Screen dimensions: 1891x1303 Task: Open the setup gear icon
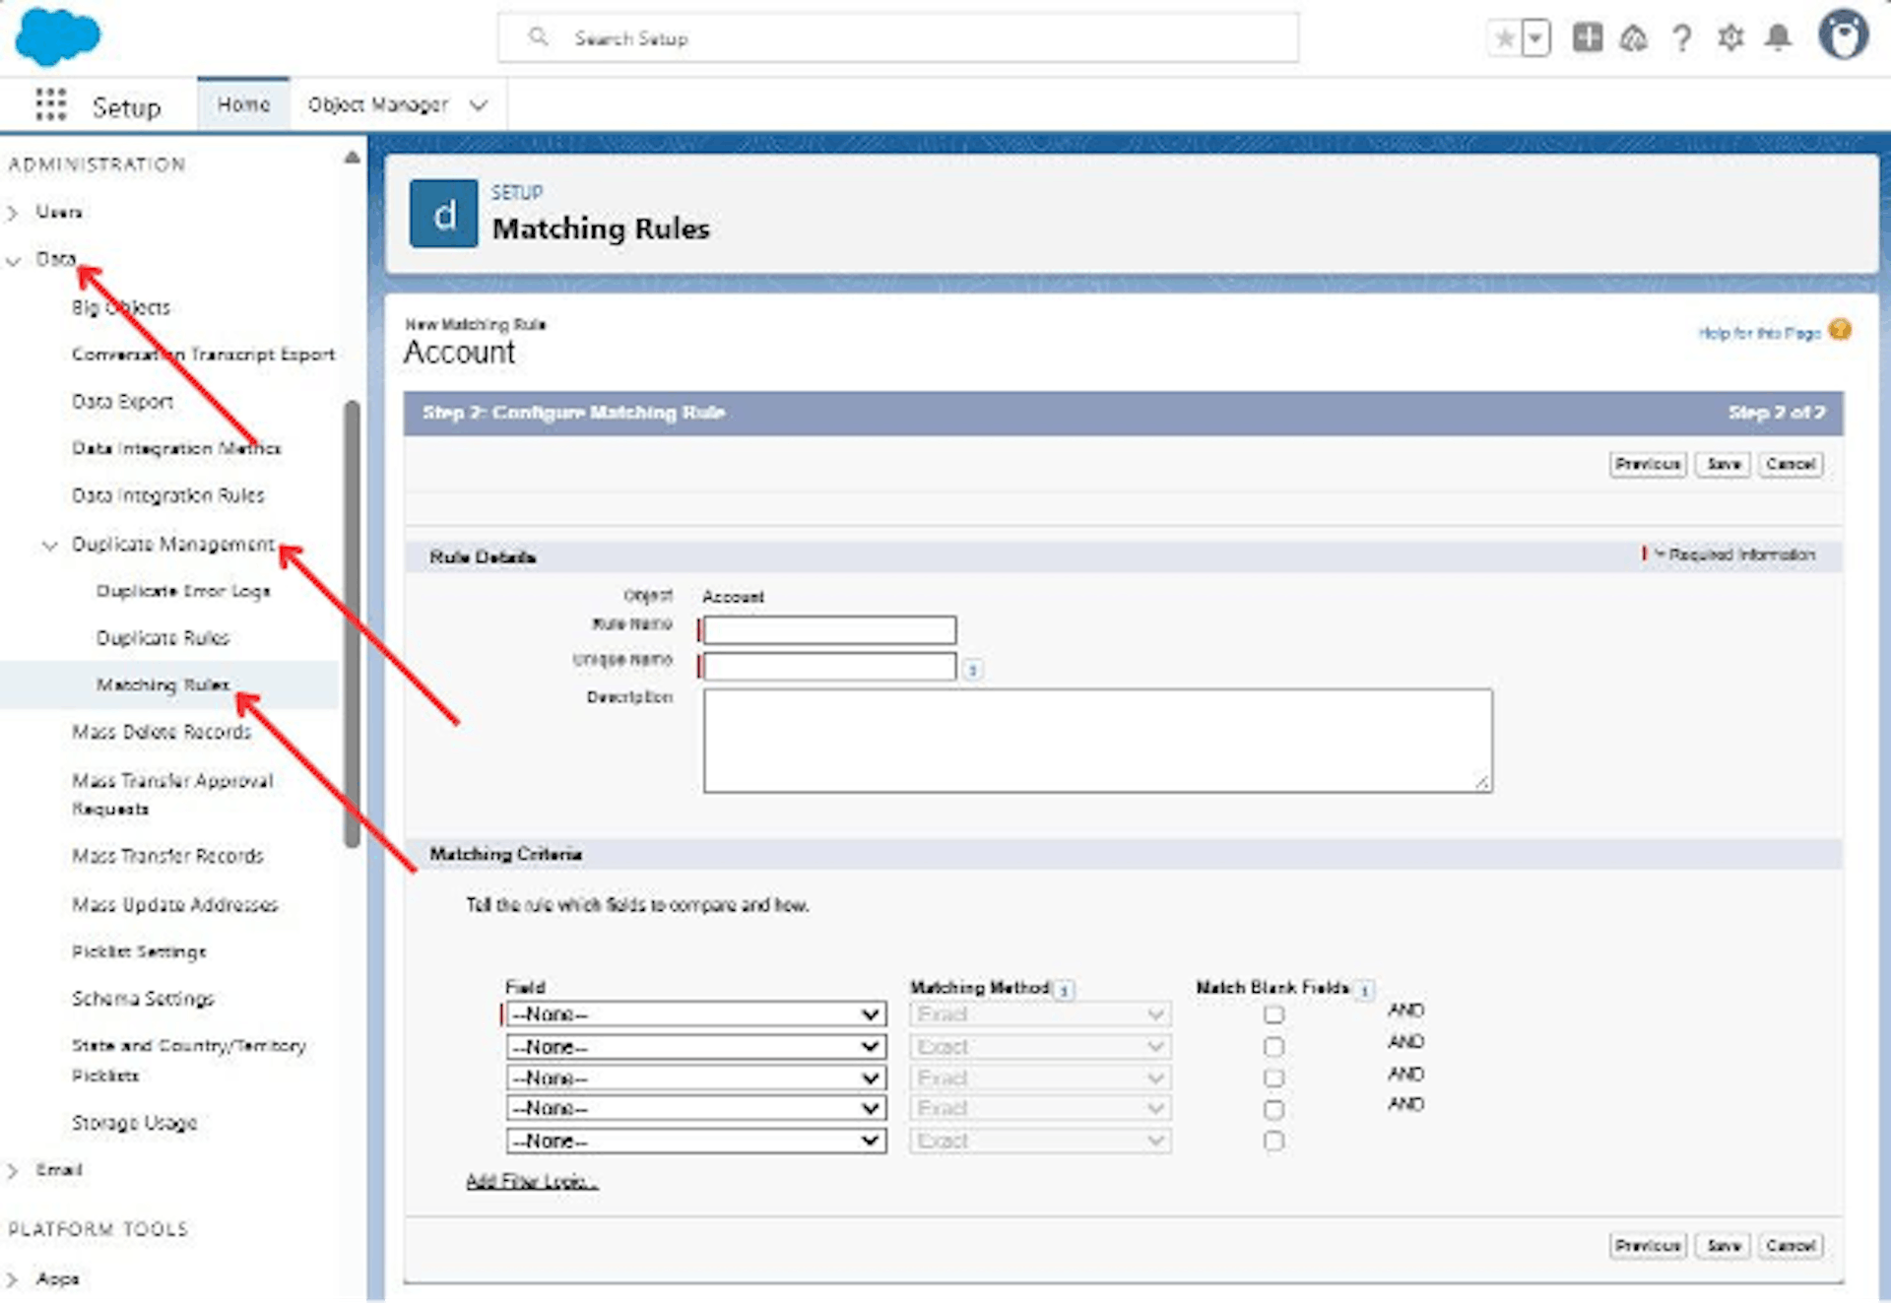pyautogui.click(x=1730, y=37)
